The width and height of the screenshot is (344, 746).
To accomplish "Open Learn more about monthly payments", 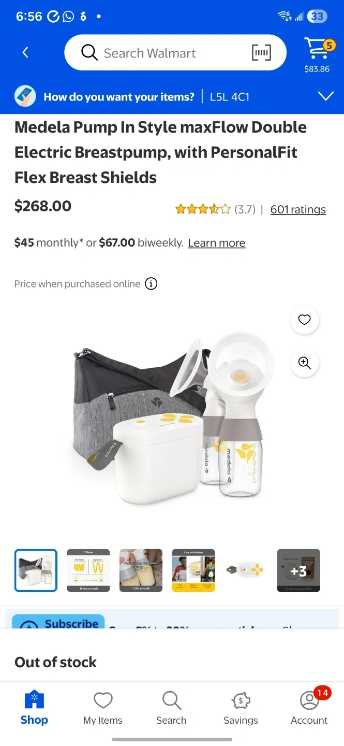I will (216, 243).
